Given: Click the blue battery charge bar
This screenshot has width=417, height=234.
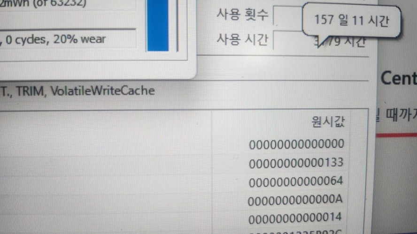Looking at the screenshot, I should [x=158, y=25].
